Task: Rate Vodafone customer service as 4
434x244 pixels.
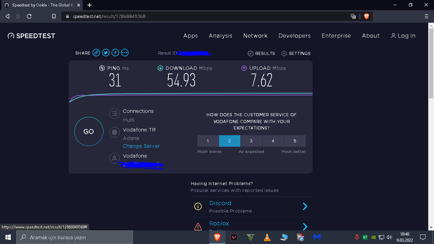Action: tap(273, 141)
